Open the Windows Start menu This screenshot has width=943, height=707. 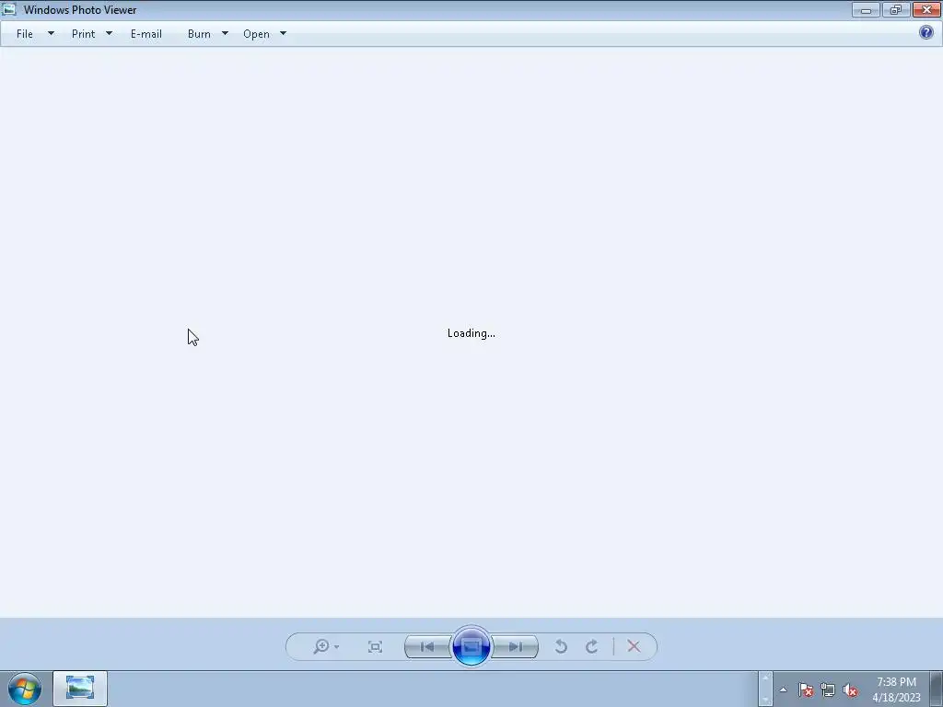pyautogui.click(x=25, y=689)
